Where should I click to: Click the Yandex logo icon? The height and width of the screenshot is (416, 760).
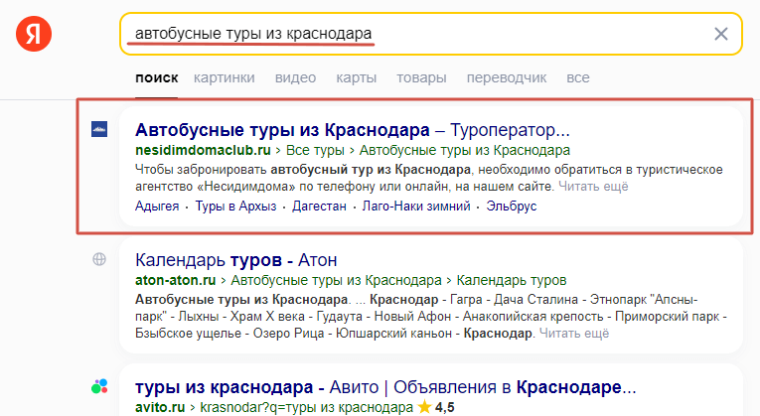34,34
